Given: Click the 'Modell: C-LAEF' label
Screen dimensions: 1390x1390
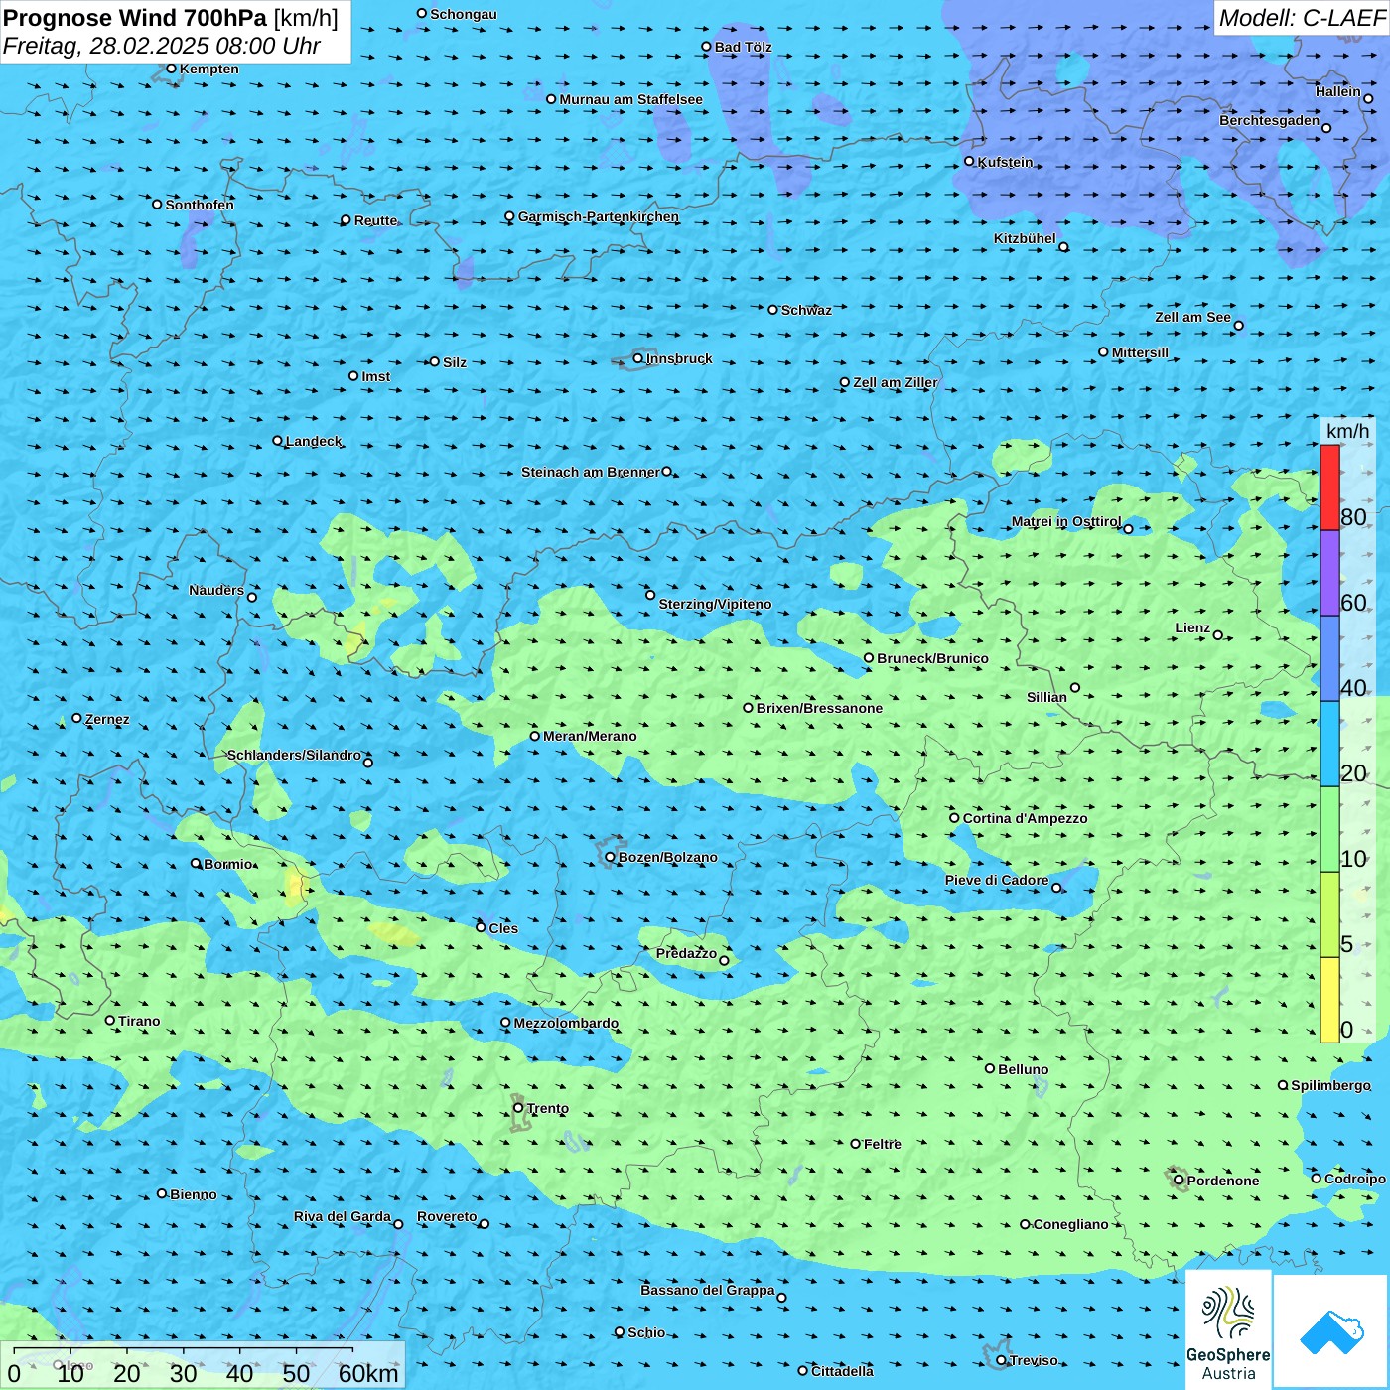Looking at the screenshot, I should pos(1301,18).
